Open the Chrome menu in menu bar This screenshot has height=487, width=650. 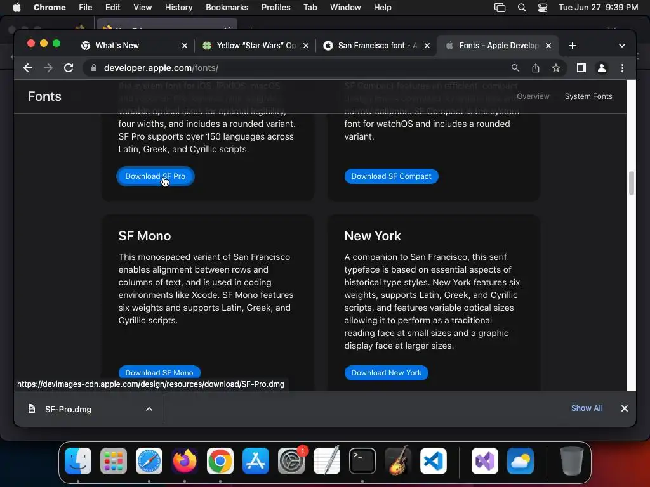50,8
